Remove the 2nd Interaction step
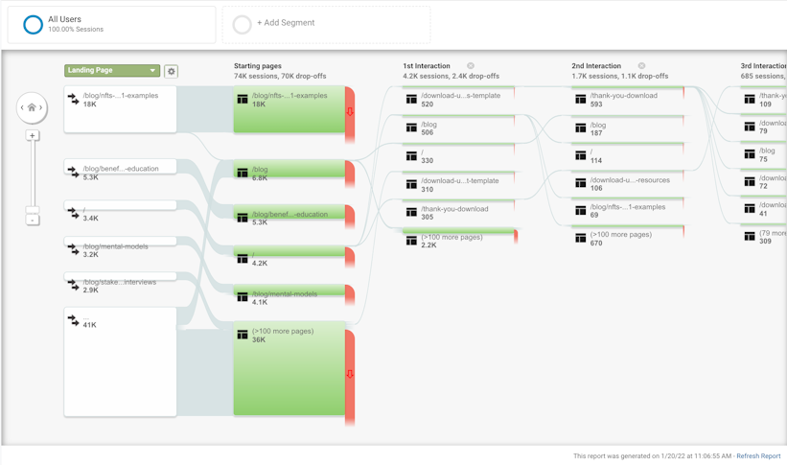The height and width of the screenshot is (465, 787). tap(641, 66)
